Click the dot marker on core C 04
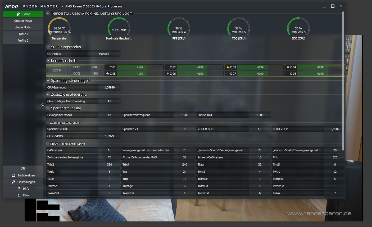The width and height of the screenshot is (372, 227). 288,67
